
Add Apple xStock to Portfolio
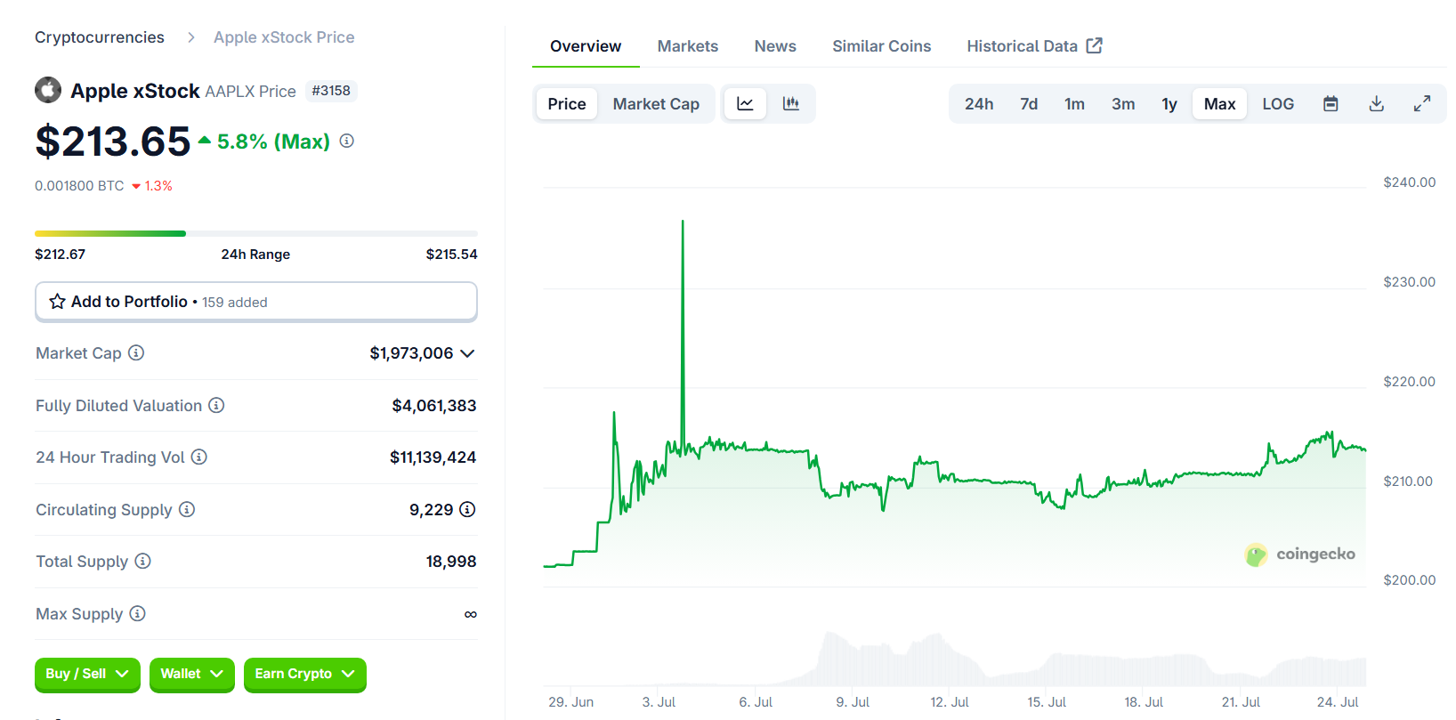pyautogui.click(x=256, y=302)
